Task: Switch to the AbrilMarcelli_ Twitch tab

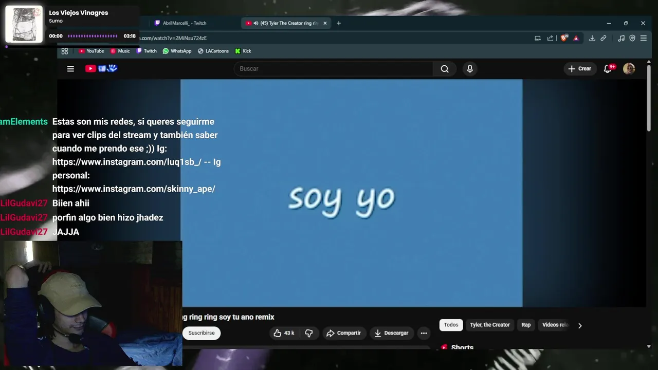Action: (185, 23)
